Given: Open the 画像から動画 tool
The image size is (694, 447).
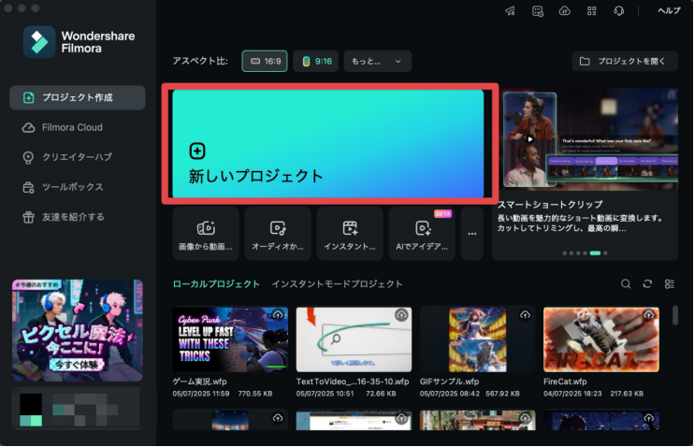Looking at the screenshot, I should tap(205, 234).
